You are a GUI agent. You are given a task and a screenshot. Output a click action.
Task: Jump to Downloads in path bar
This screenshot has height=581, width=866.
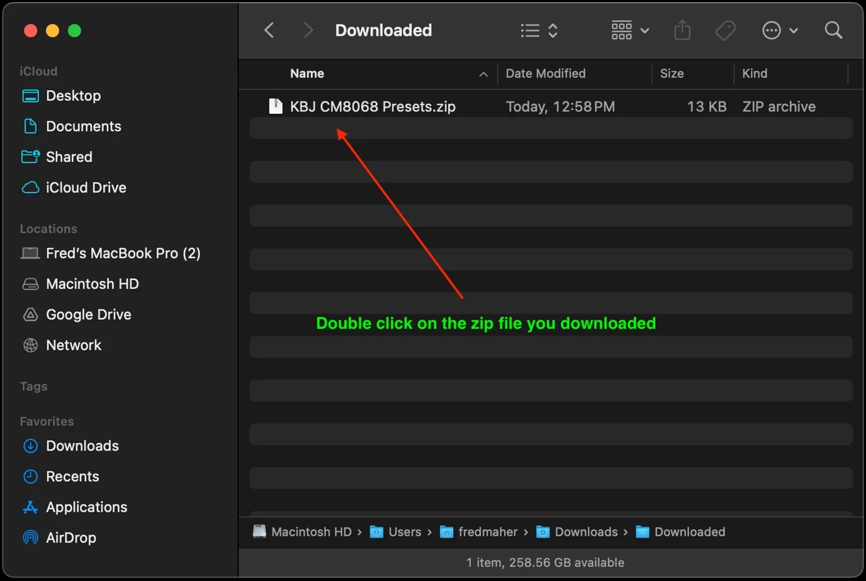[x=586, y=532]
